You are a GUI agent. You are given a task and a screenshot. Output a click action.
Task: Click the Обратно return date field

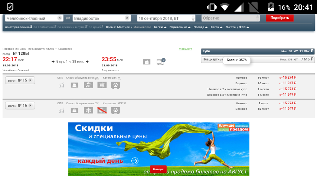230,18
